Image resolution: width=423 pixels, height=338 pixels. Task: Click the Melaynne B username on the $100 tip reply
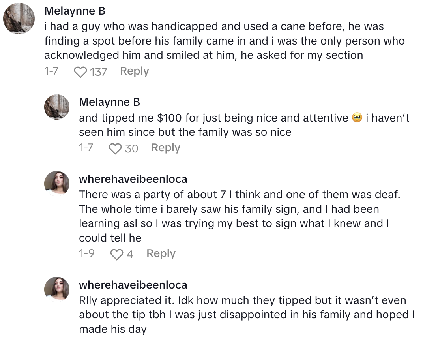tap(109, 102)
